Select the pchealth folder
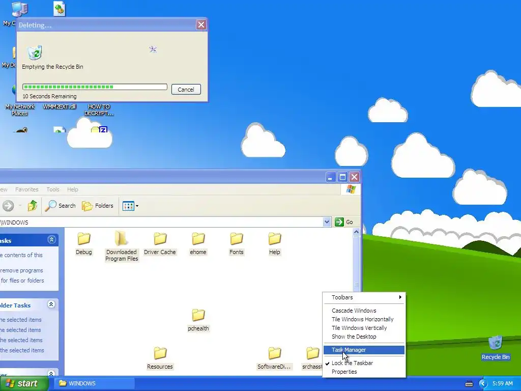 click(198, 321)
